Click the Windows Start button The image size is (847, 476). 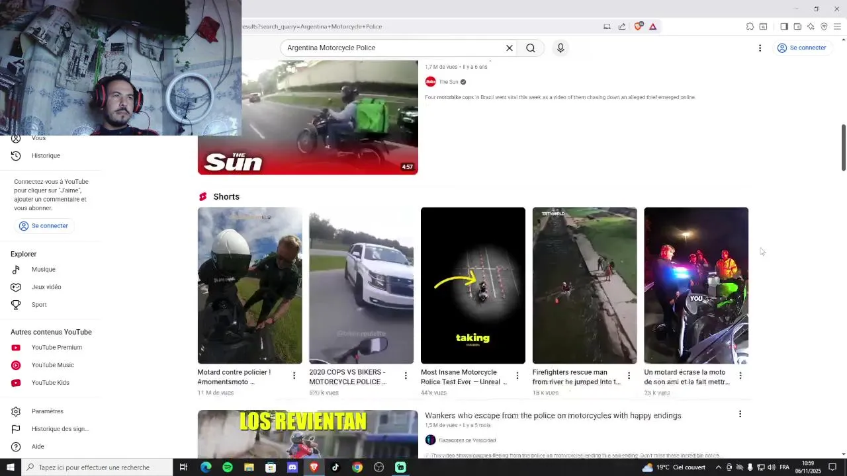10,467
